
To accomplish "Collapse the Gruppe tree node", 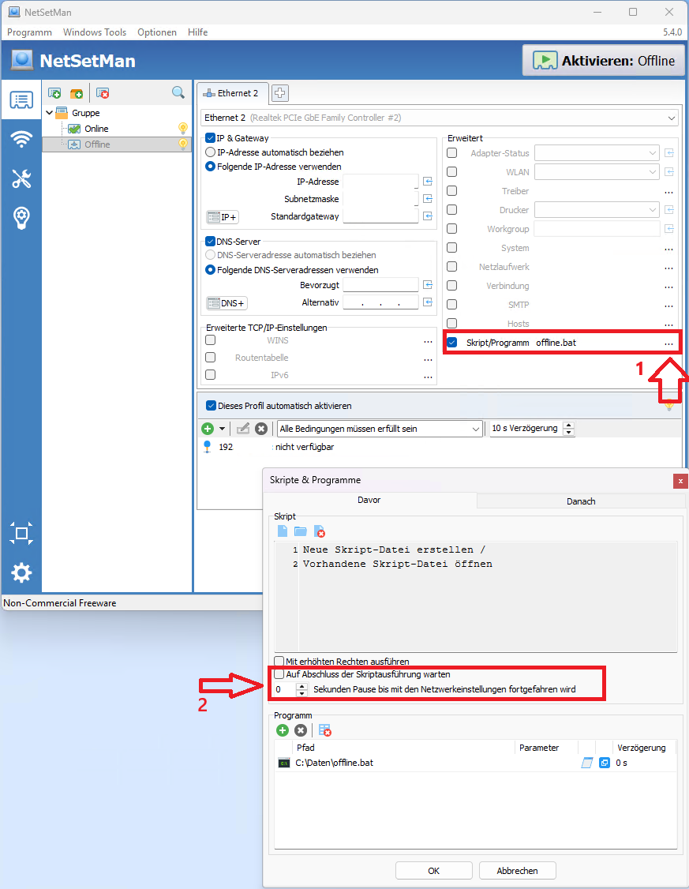I will 49,113.
